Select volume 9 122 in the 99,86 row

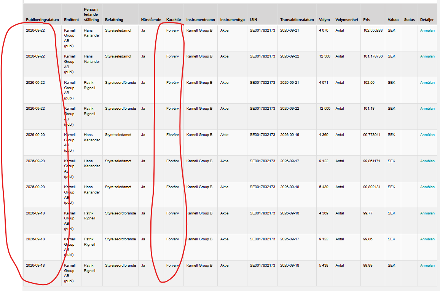coord(324,239)
